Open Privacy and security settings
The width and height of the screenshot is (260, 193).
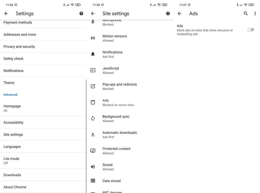(19, 47)
